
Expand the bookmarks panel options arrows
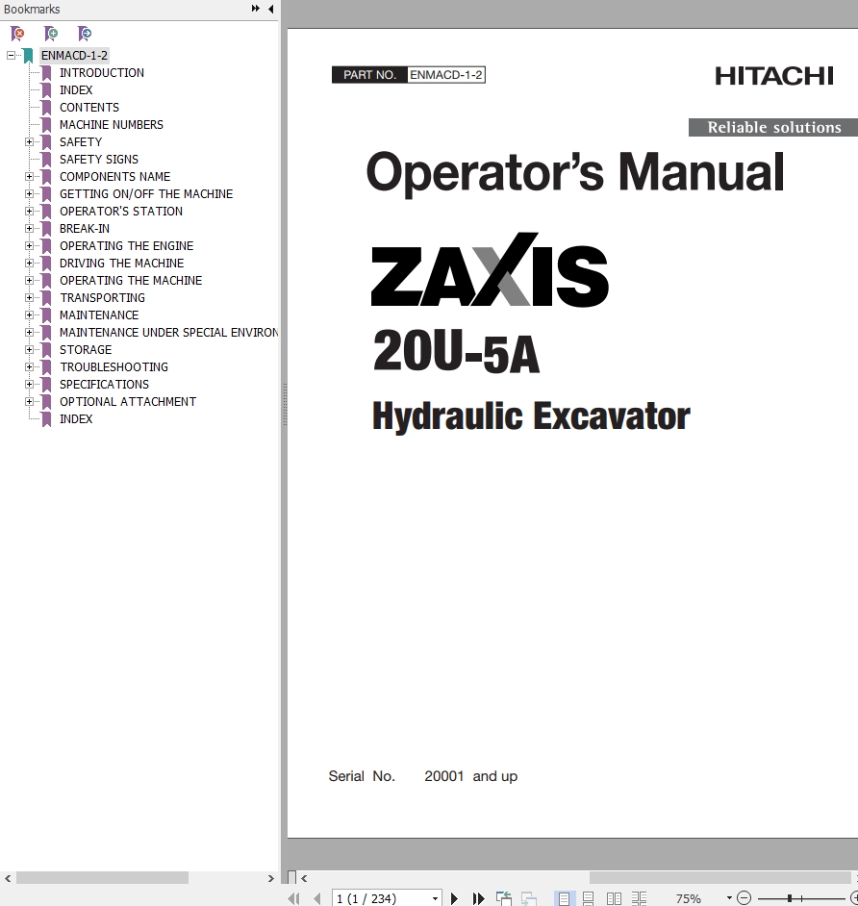coord(255,9)
